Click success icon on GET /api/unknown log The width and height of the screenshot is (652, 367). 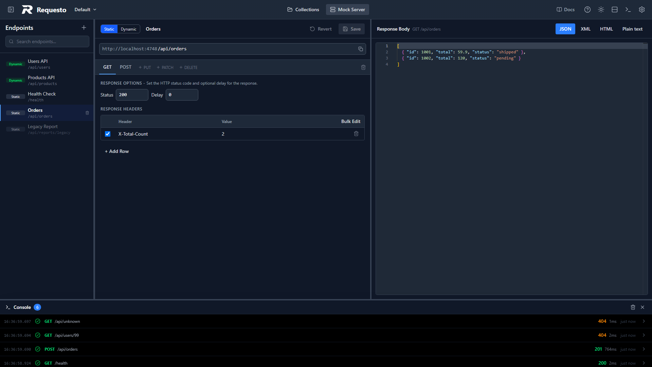pyautogui.click(x=38, y=321)
